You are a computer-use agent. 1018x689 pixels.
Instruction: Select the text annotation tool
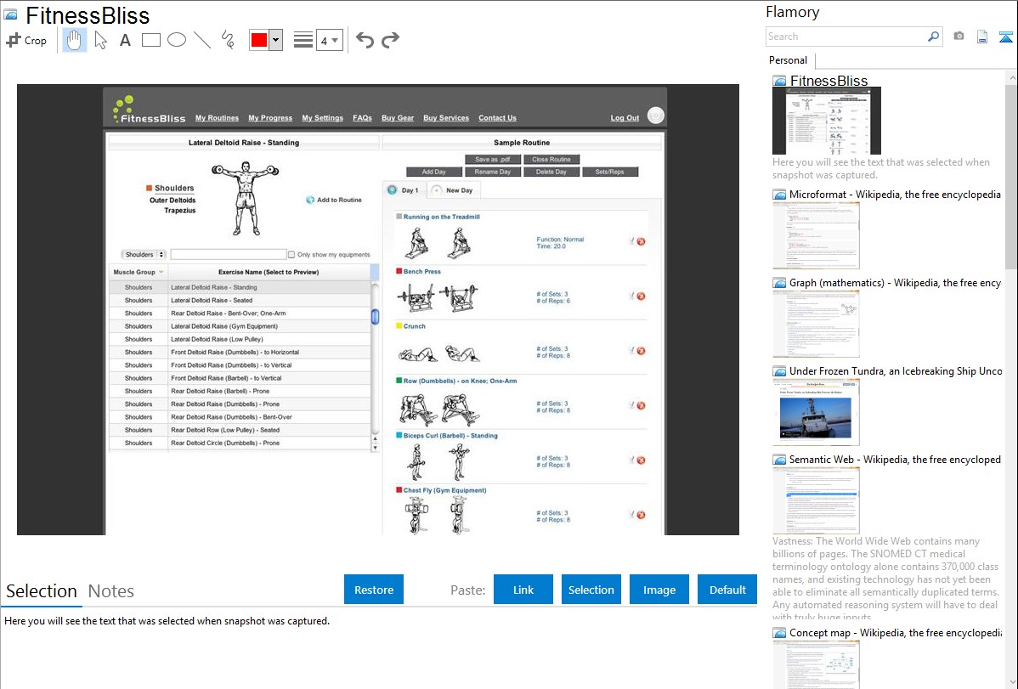pyautogui.click(x=125, y=40)
